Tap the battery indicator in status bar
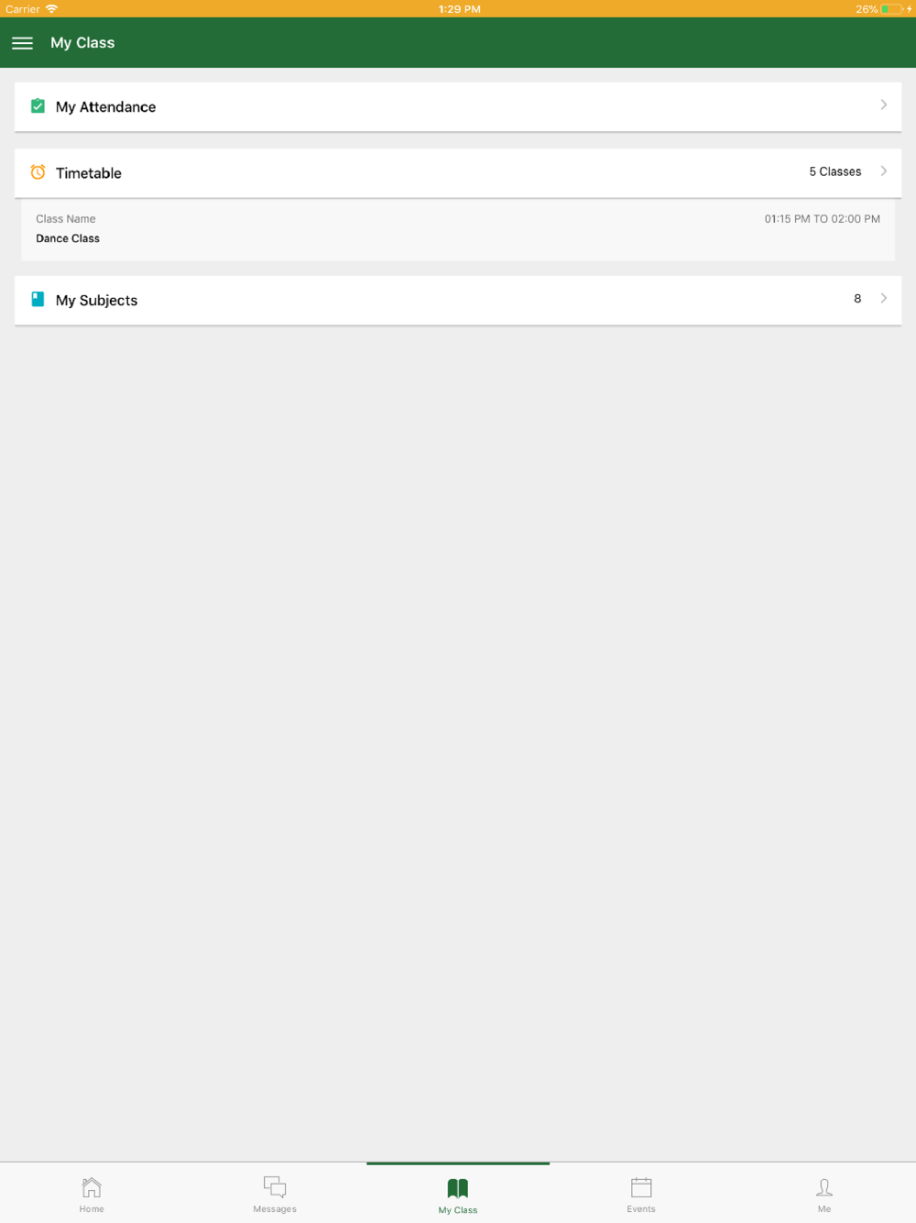 [892, 9]
